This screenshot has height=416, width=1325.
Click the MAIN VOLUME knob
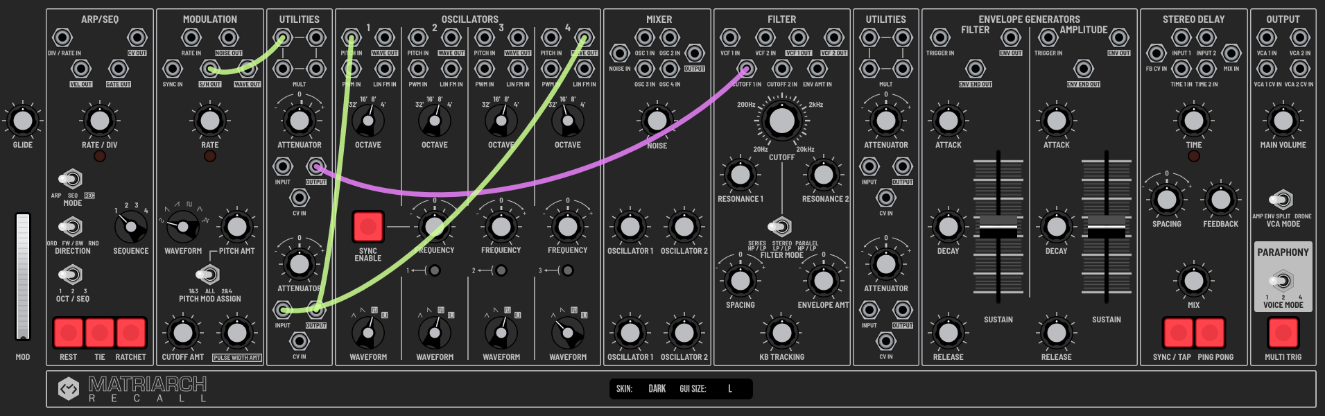pos(1283,121)
